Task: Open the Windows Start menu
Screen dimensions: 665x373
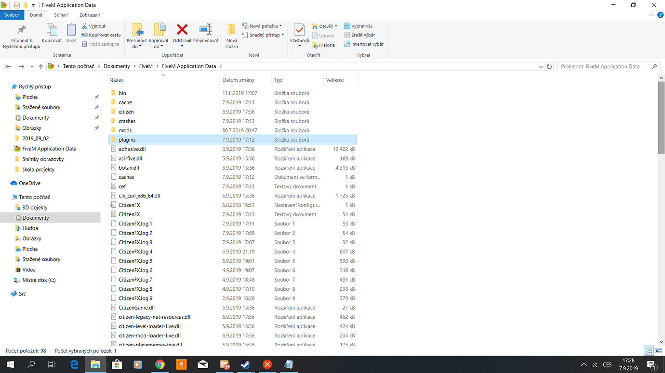Action: coord(10,364)
